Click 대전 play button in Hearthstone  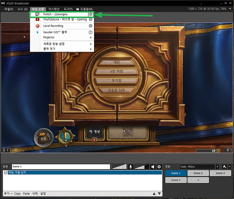[x=117, y=62]
